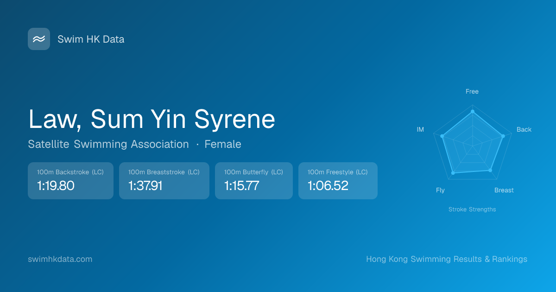
Task: Select the swimmer name Law, Sum Yin Syrene
Action: pyautogui.click(x=152, y=119)
